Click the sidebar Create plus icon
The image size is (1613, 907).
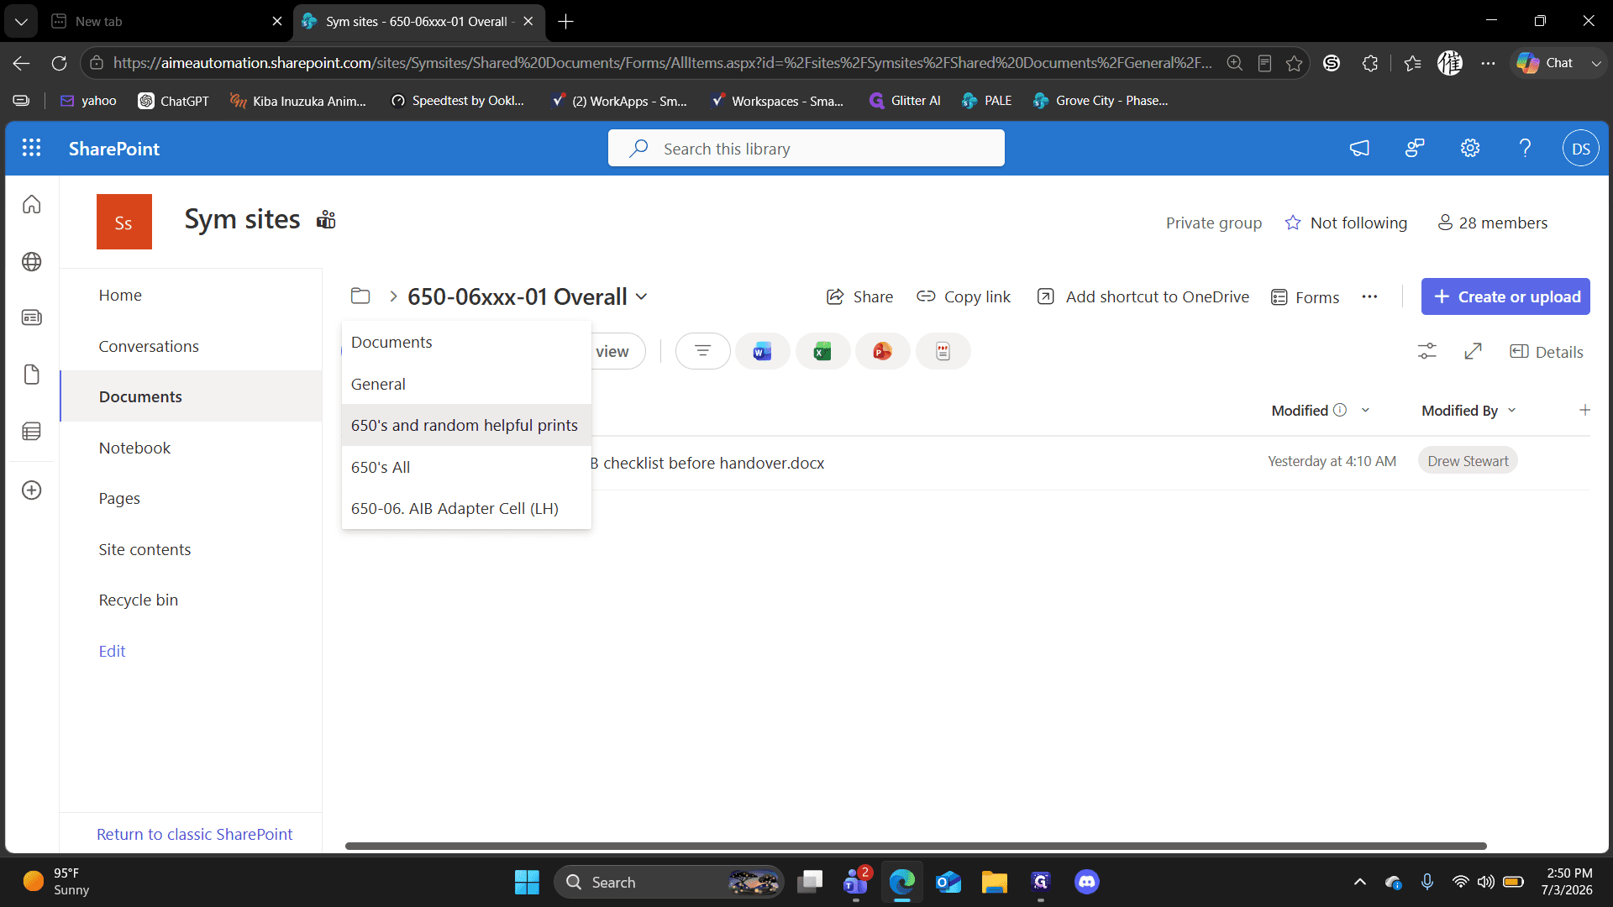[x=32, y=490]
